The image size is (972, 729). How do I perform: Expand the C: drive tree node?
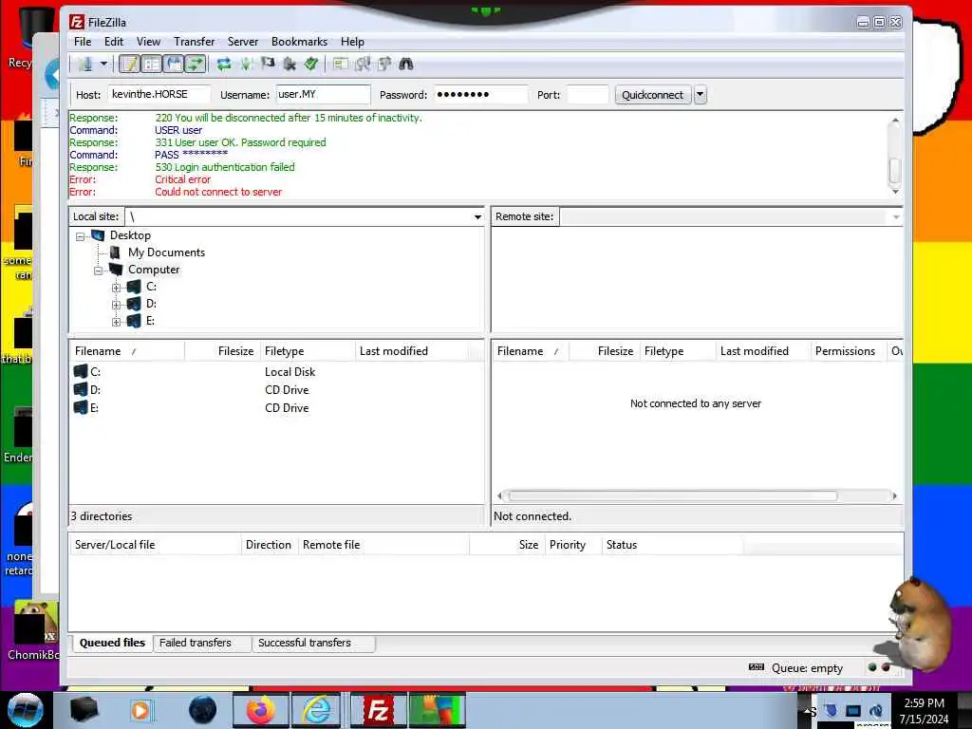pyautogui.click(x=116, y=288)
